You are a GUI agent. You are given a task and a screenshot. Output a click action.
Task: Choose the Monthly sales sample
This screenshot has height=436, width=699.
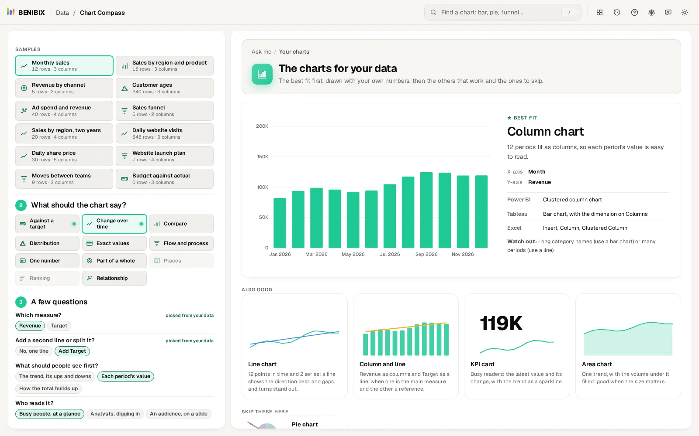pos(64,66)
